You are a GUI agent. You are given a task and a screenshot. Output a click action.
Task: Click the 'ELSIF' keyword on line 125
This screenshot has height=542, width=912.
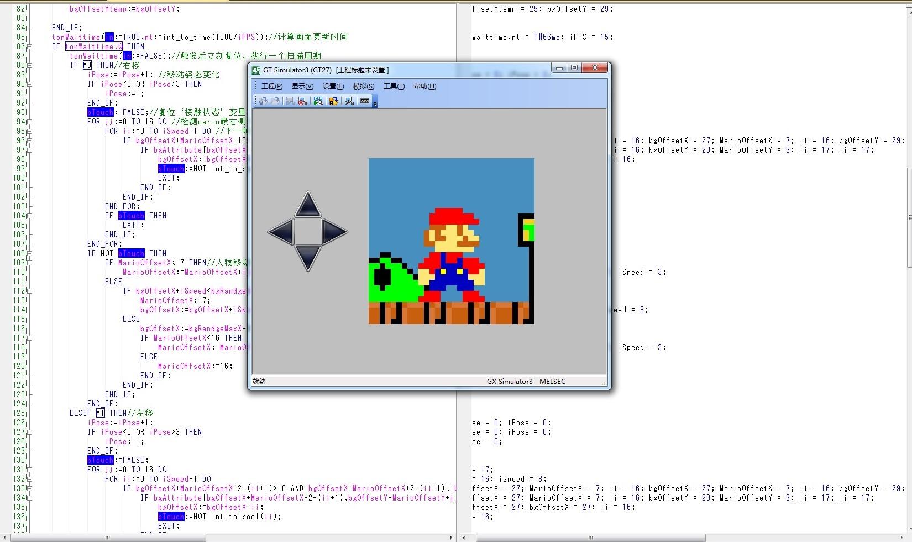[81, 413]
